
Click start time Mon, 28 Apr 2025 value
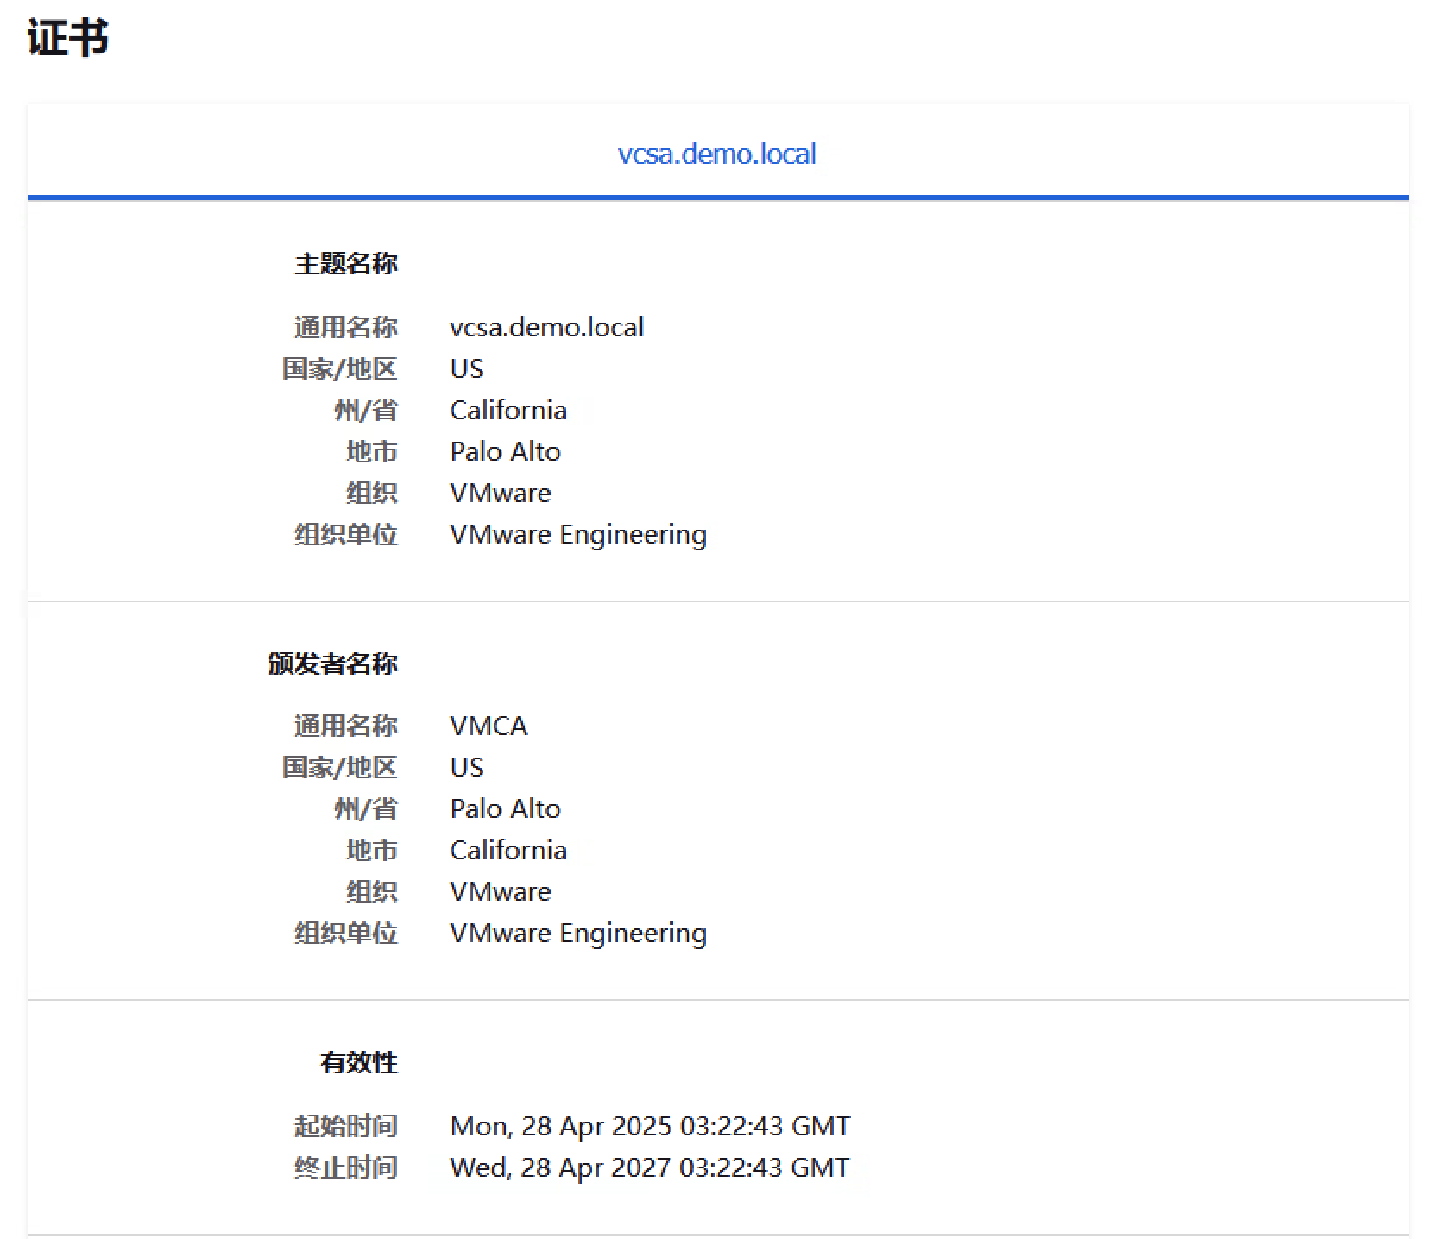650,1126
